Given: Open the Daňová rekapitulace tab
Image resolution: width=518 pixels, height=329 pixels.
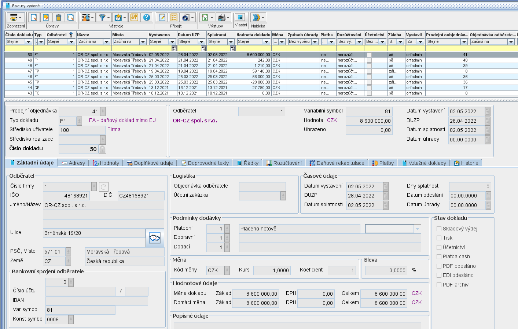Looking at the screenshot, I should point(337,163).
